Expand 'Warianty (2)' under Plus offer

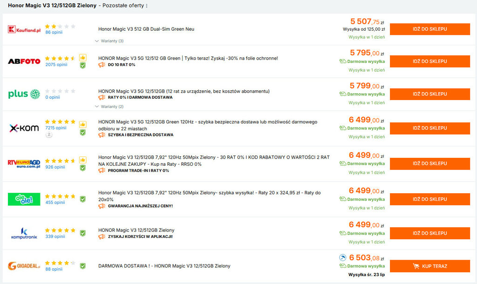tap(109, 107)
